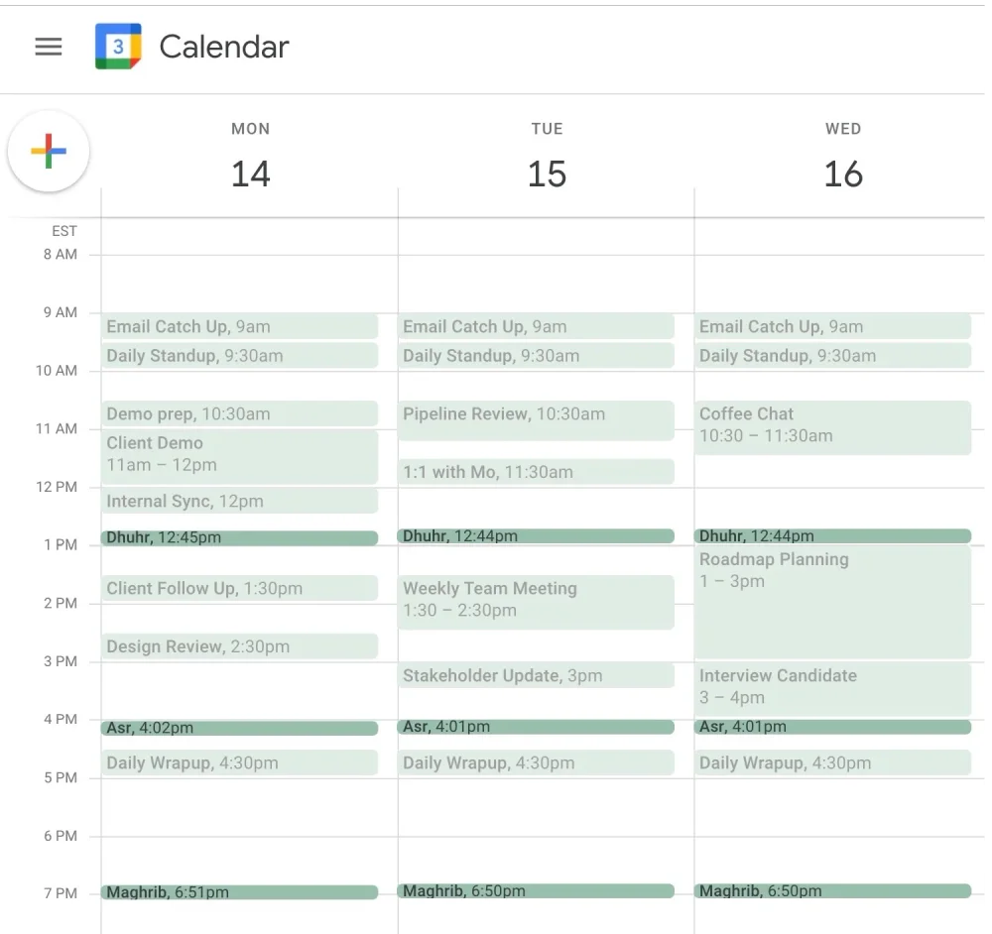Viewport: 992px width, 934px height.
Task: Open Monday Daily Standup 9:30am event
Action: coord(240,355)
